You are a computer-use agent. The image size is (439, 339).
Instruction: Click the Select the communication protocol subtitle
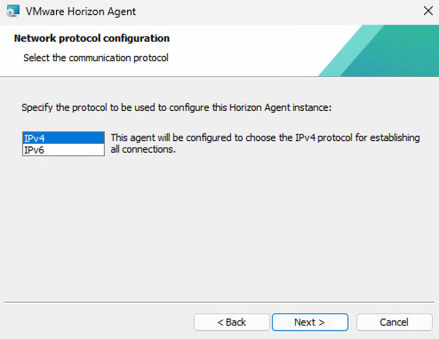[96, 58]
